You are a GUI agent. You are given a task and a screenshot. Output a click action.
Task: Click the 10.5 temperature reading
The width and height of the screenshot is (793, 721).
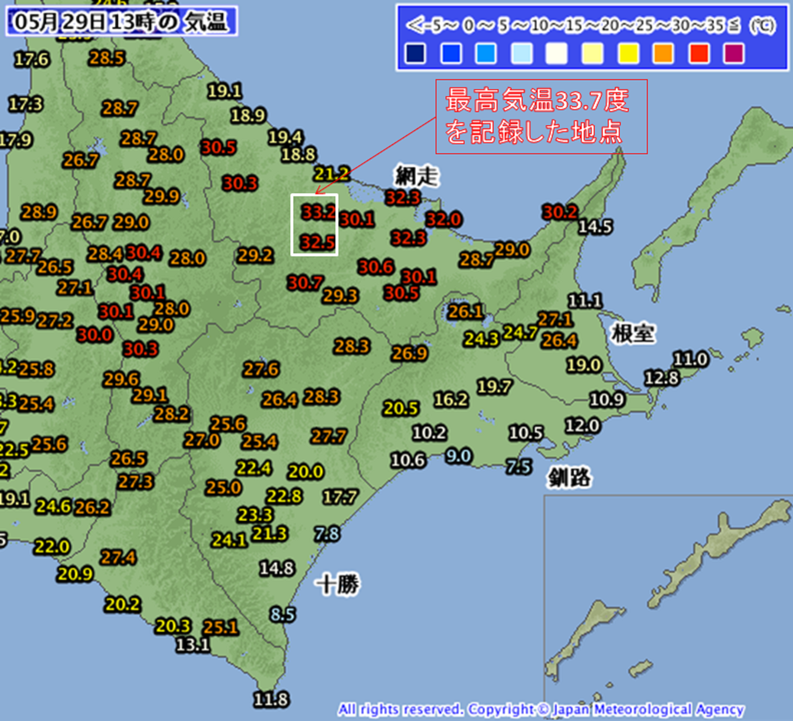click(526, 433)
